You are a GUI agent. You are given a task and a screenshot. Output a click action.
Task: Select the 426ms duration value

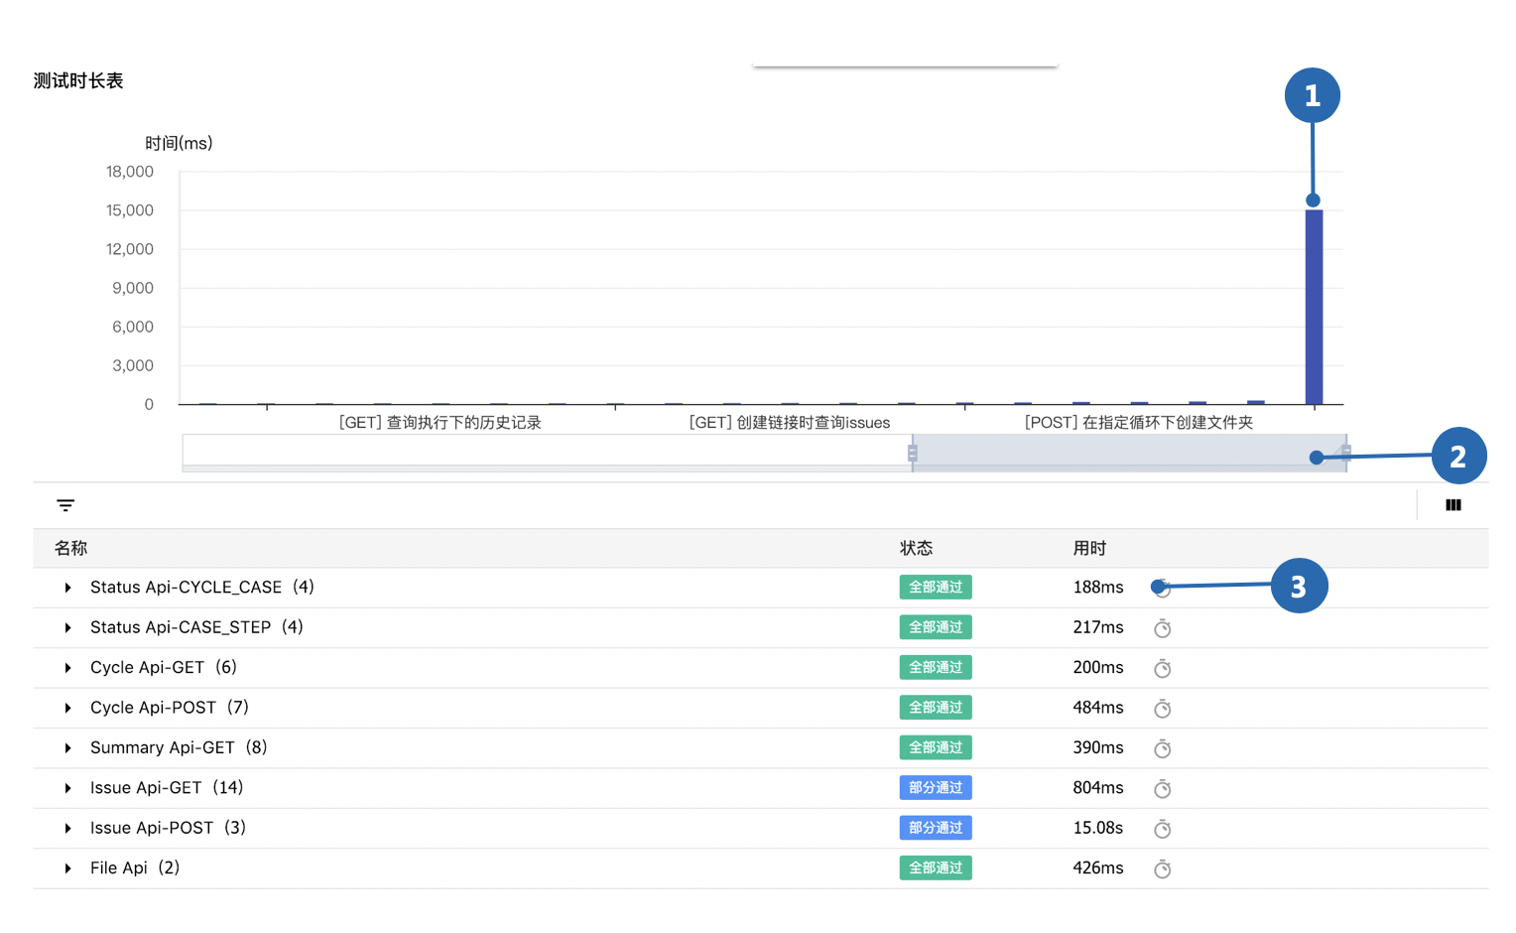click(1098, 868)
